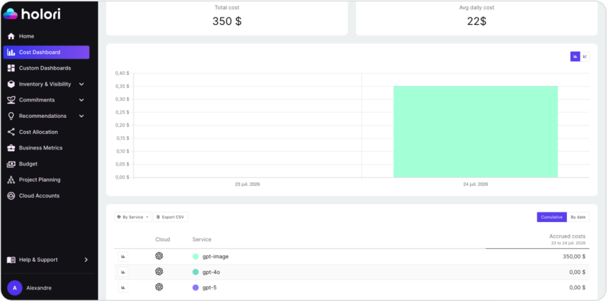Click OpenAI cloud icon in gpt-4o row
This screenshot has height=301, width=607.
point(159,271)
